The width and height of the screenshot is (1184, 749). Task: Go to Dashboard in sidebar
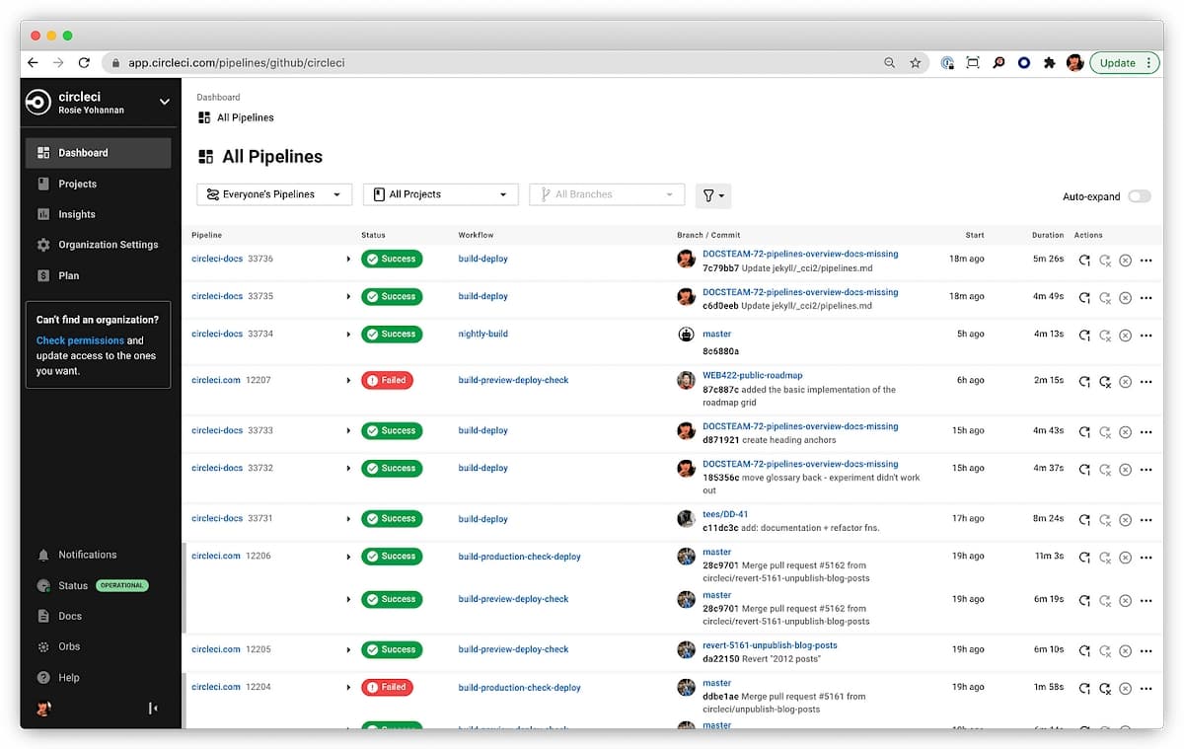coord(98,153)
